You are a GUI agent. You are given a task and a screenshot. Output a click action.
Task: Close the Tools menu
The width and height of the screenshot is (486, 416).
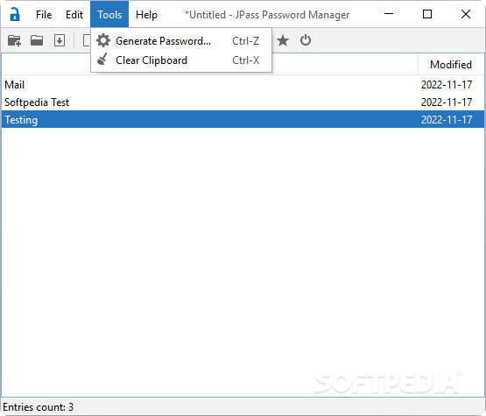[x=109, y=15]
